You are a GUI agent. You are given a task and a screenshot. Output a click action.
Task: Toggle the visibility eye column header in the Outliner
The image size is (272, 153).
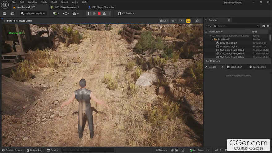pos(206,32)
